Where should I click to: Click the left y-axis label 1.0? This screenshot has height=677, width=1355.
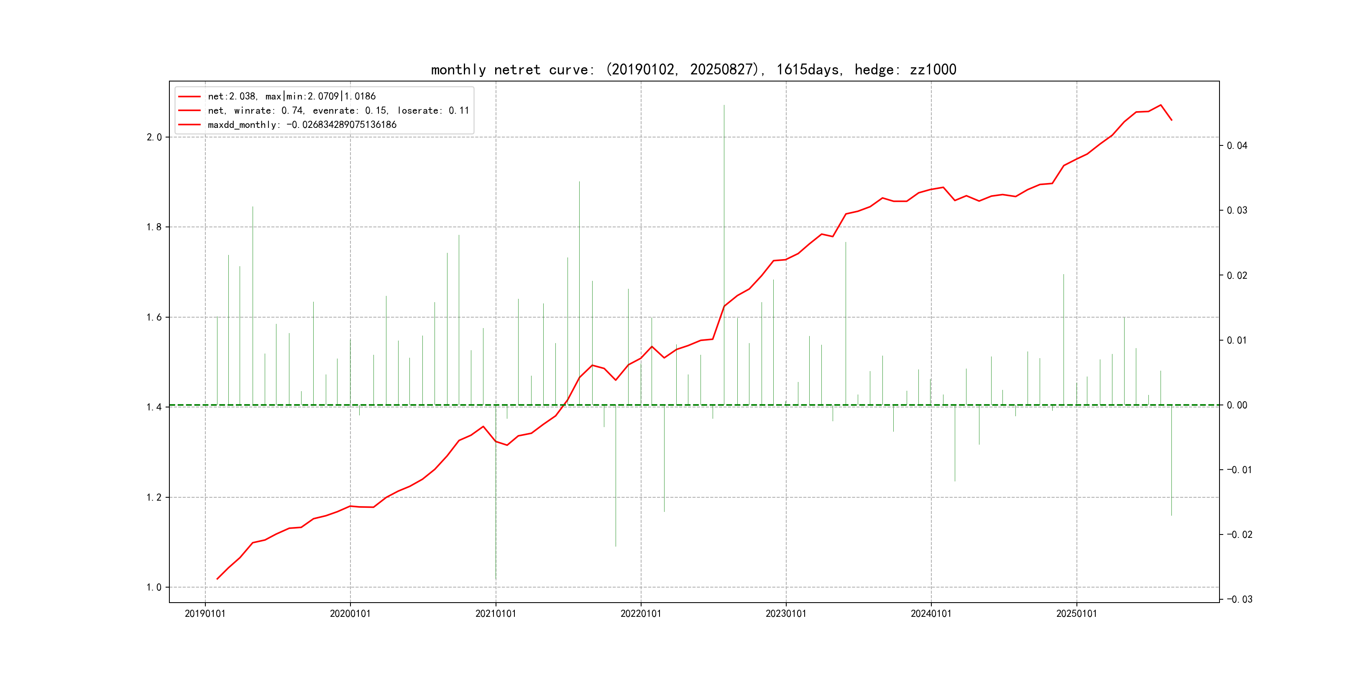(153, 587)
